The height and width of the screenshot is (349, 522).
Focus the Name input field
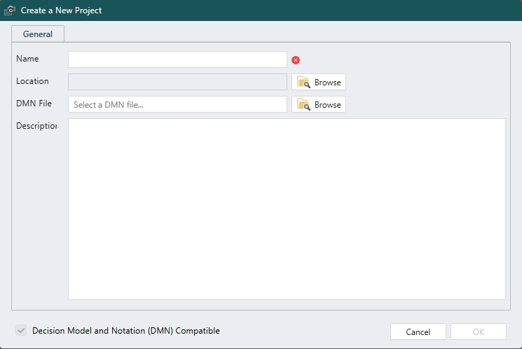177,59
